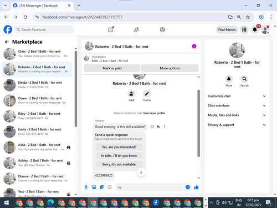Show hidden system tray icons
The image size is (277, 208).
(211, 202)
